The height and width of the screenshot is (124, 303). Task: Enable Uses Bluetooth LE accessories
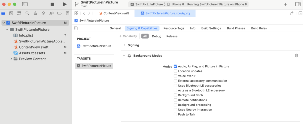(175, 85)
